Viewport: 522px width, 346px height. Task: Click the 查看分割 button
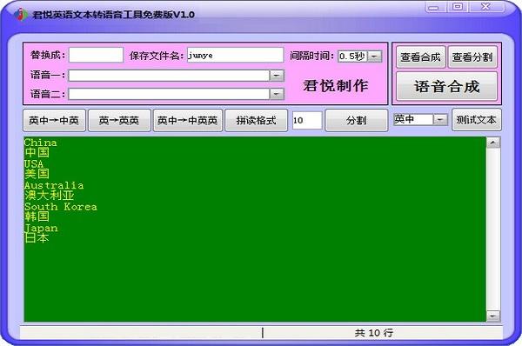tap(472, 57)
